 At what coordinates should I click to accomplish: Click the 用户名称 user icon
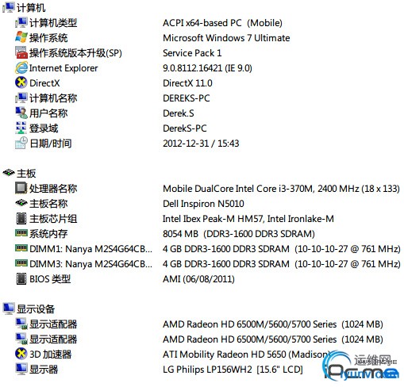(x=21, y=113)
